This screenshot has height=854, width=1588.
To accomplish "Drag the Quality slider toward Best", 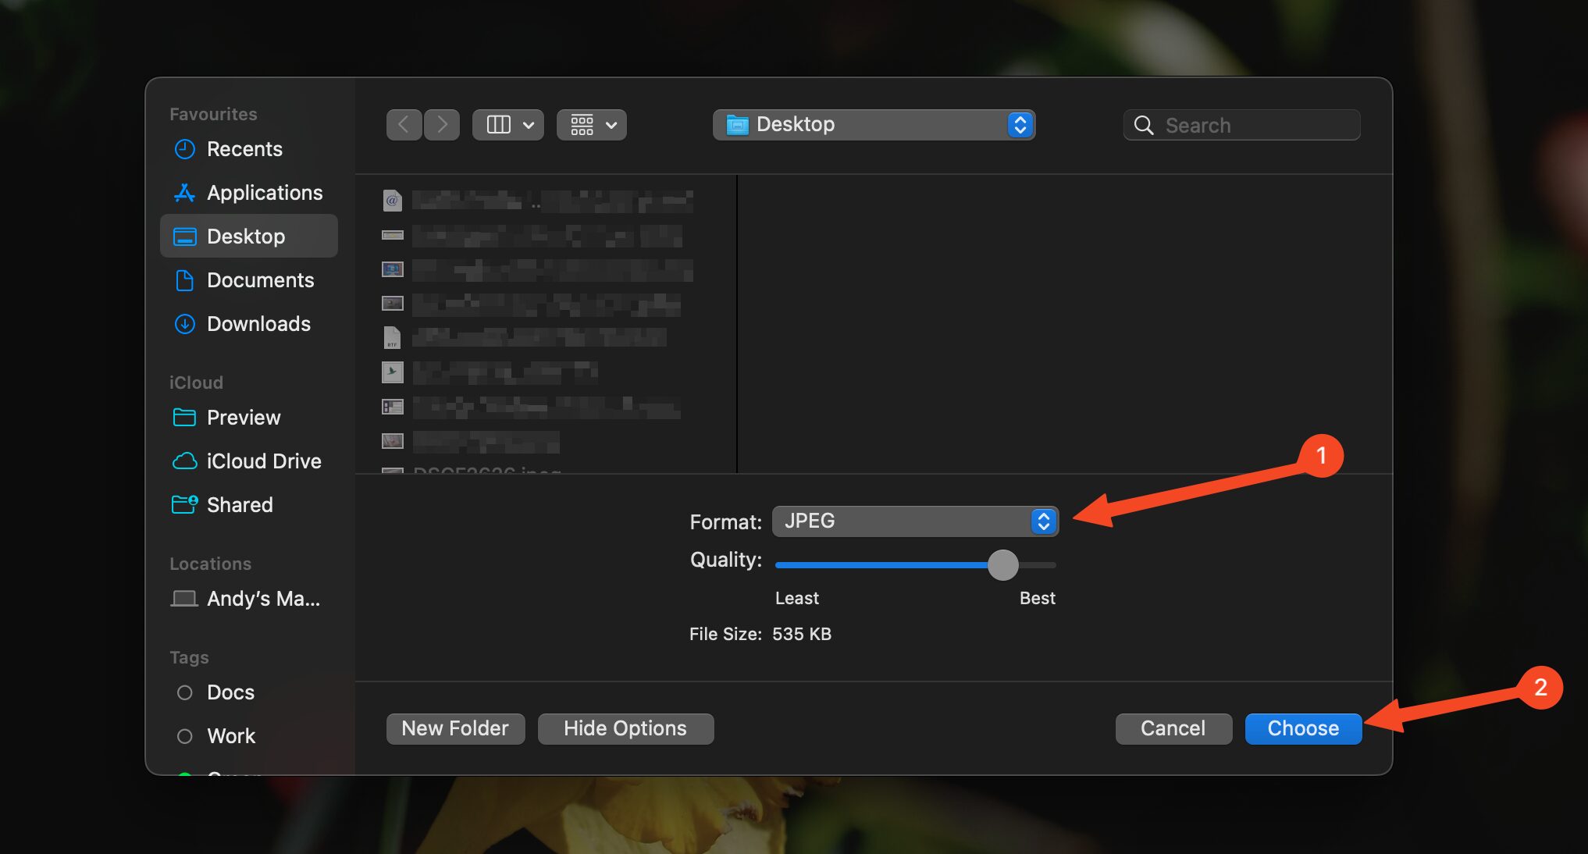I will (x=1002, y=564).
